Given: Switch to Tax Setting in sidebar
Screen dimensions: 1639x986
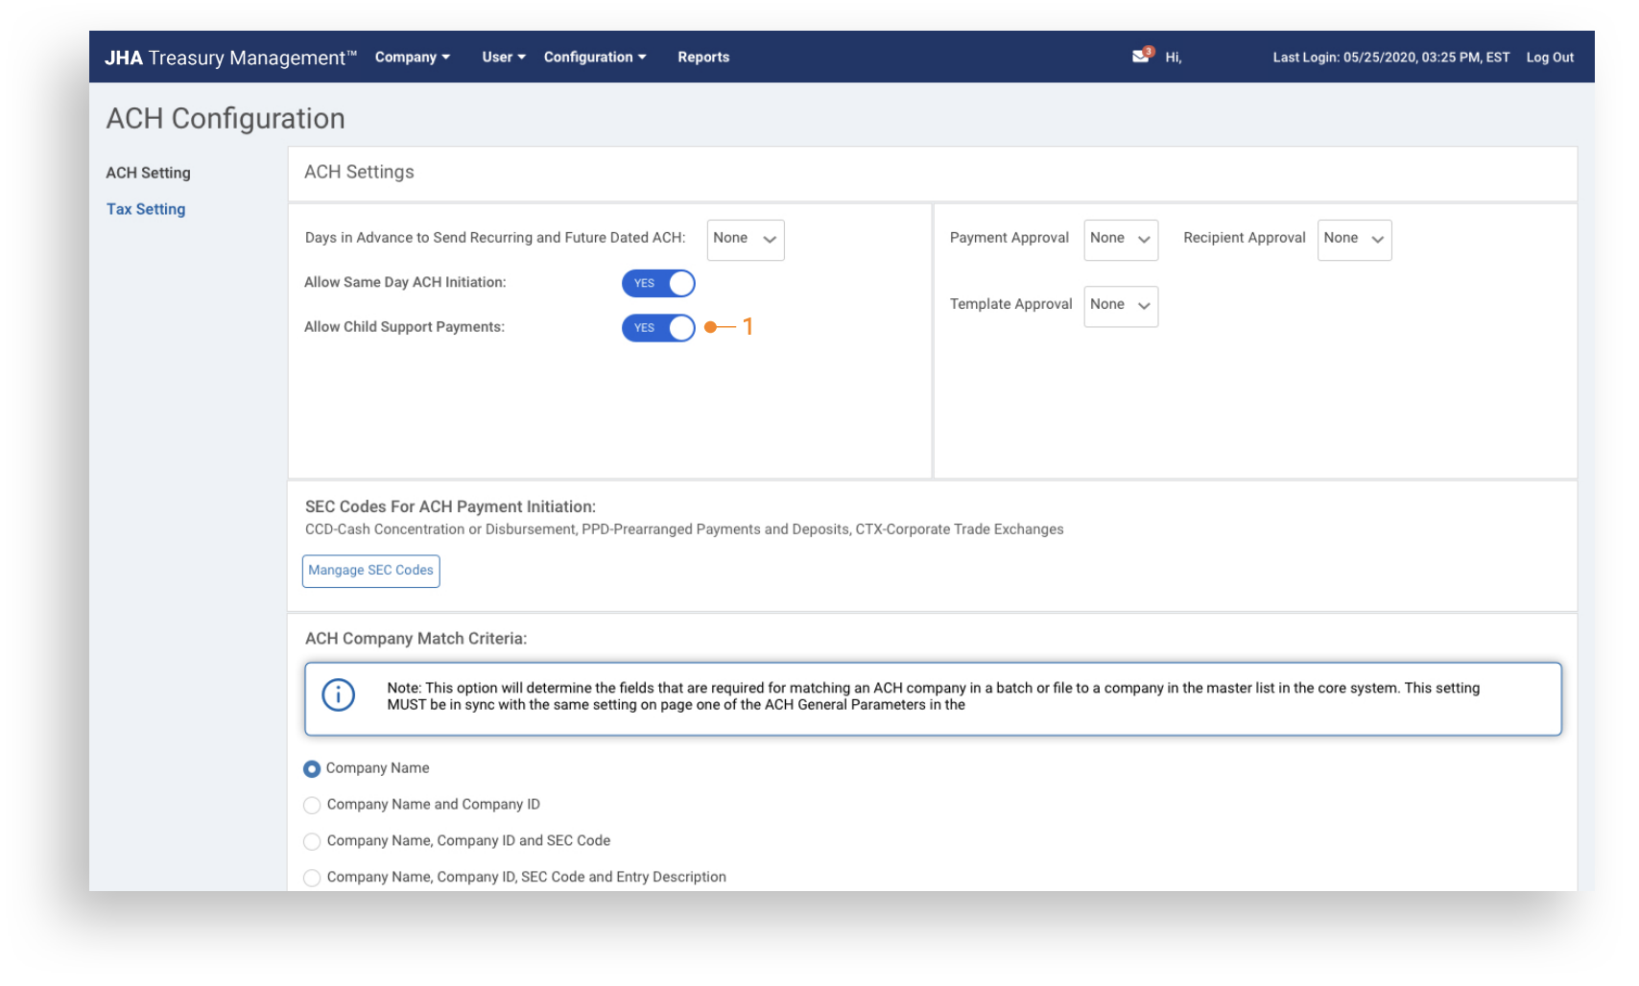Looking at the screenshot, I should click(x=146, y=209).
